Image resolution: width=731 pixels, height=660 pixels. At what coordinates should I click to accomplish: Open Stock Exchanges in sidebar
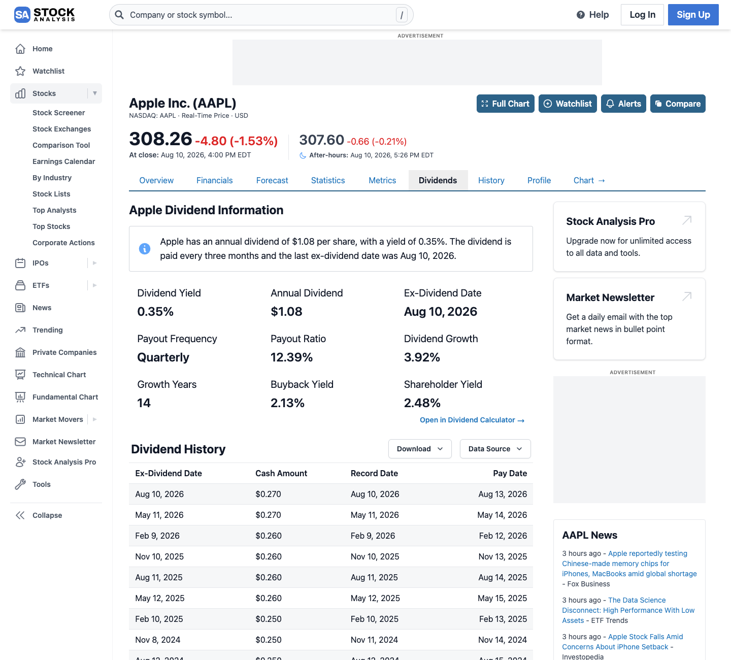[62, 129]
